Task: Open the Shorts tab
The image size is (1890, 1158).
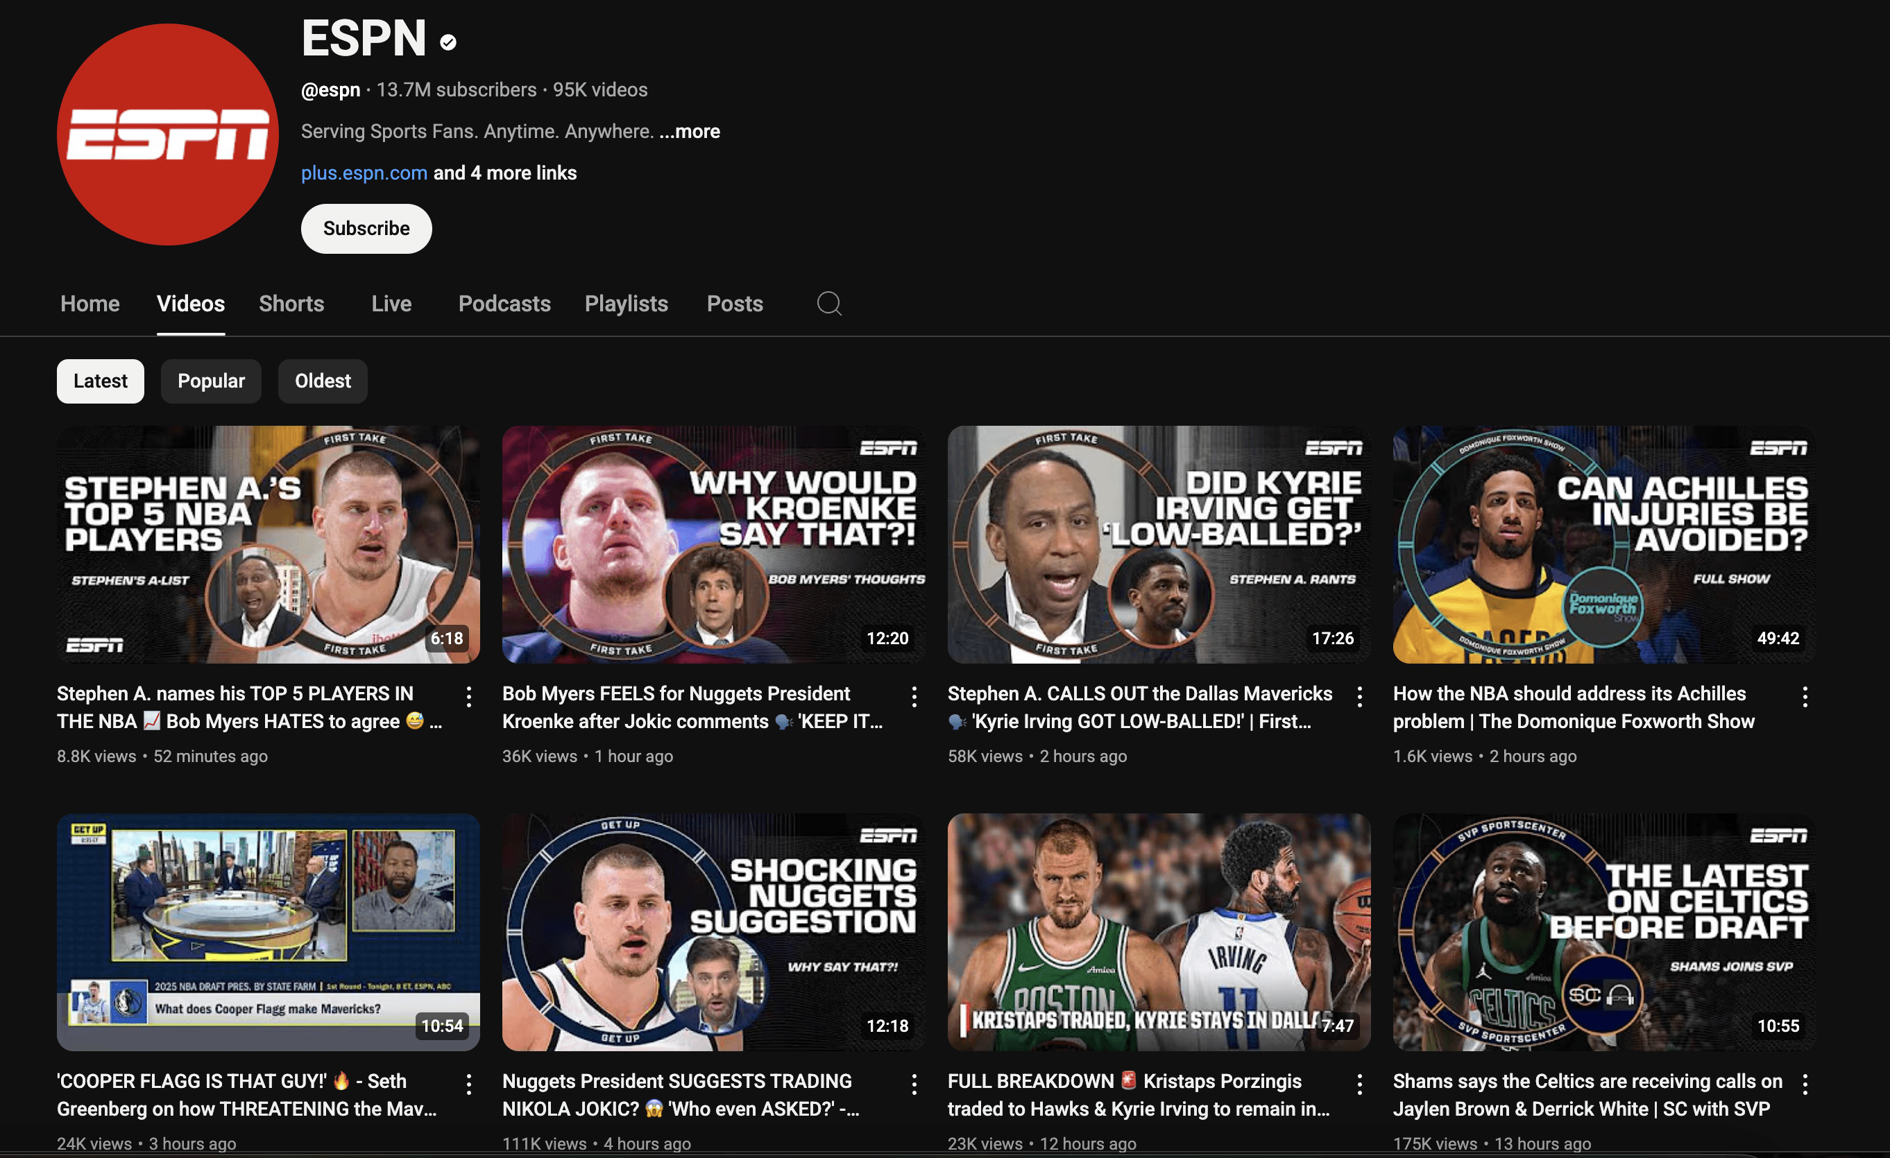Action: click(x=291, y=304)
